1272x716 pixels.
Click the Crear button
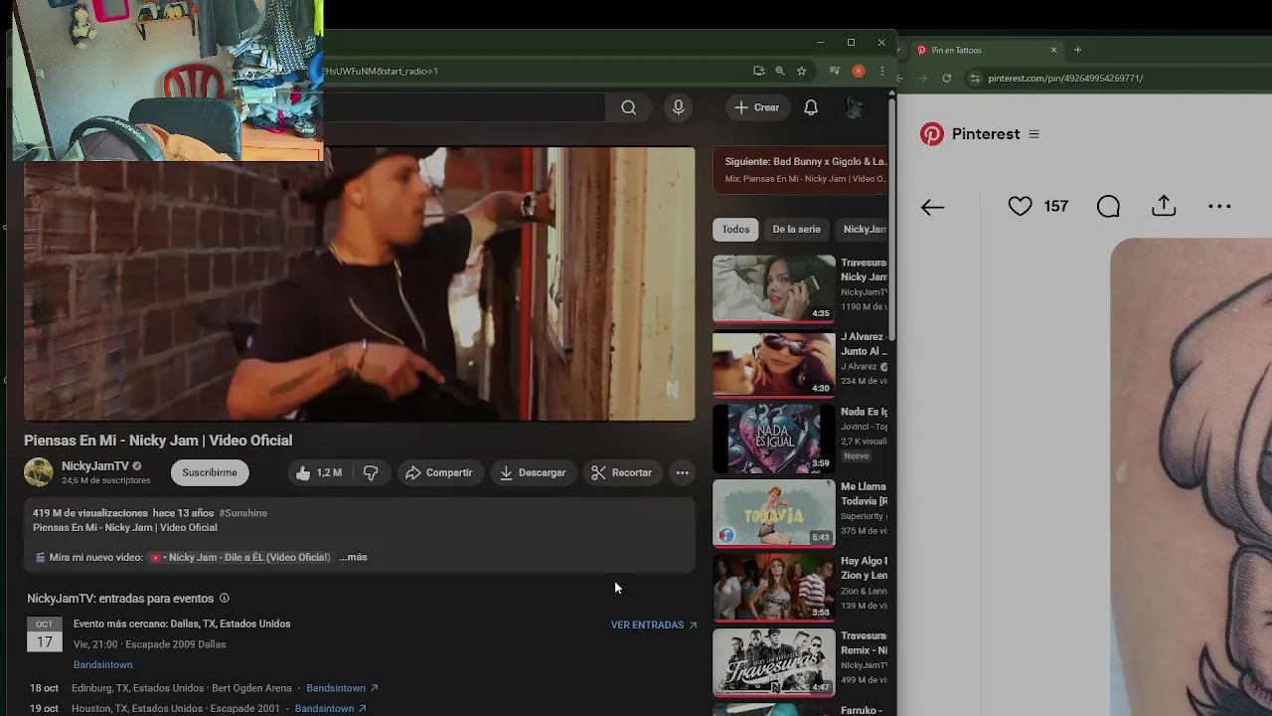(757, 107)
